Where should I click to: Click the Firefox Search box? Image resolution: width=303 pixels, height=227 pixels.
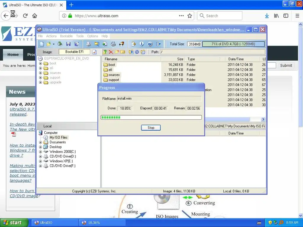pos(220,16)
